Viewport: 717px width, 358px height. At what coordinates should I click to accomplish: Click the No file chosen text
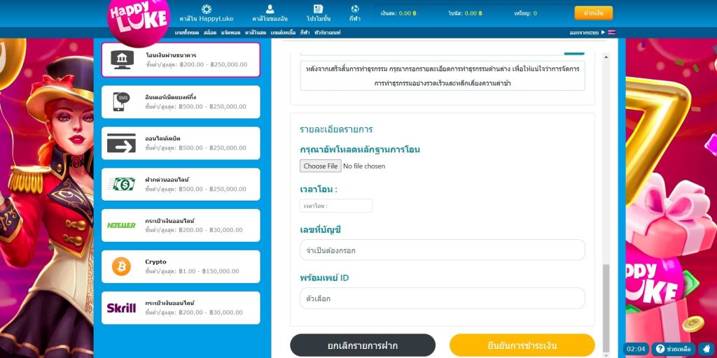click(364, 166)
